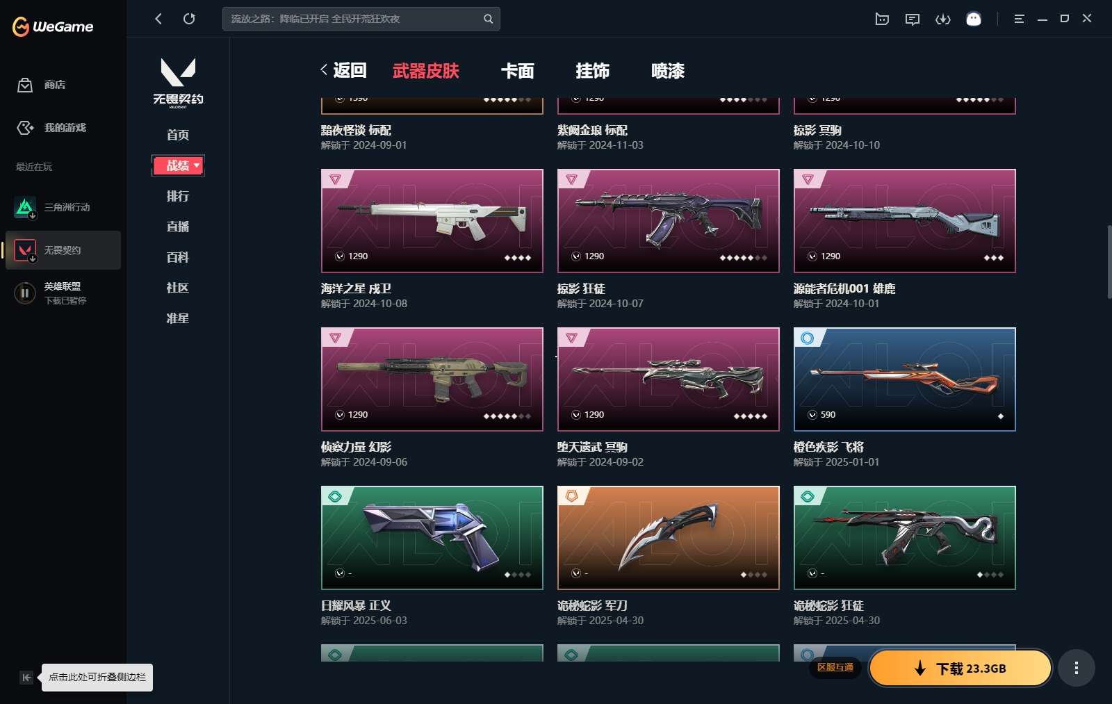This screenshot has height=704, width=1112.
Task: Open the hamburger main menu
Action: tap(1019, 19)
